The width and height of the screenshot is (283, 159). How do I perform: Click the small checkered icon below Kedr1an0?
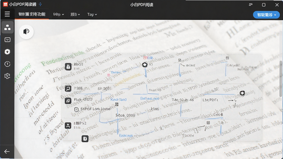click(x=117, y=104)
